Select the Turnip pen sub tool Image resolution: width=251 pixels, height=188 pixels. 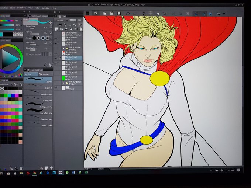pos(38,99)
